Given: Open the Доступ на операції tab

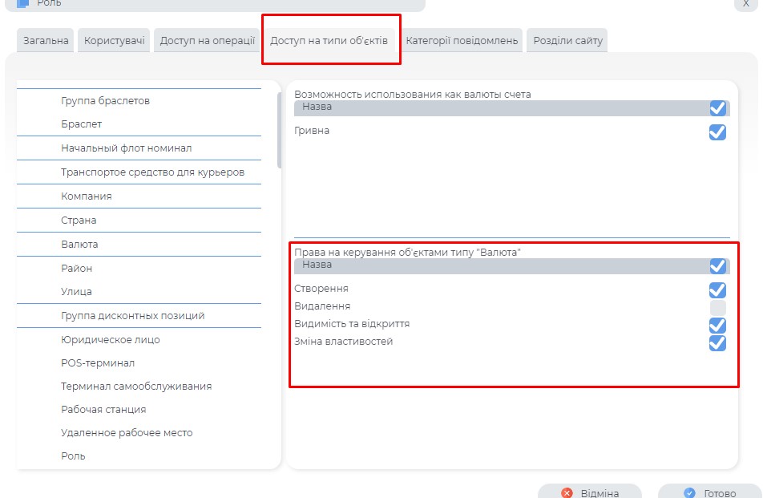Looking at the screenshot, I should [208, 40].
